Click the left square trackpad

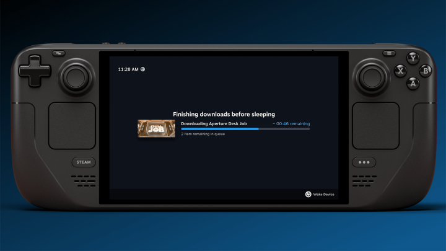(x=72, y=126)
